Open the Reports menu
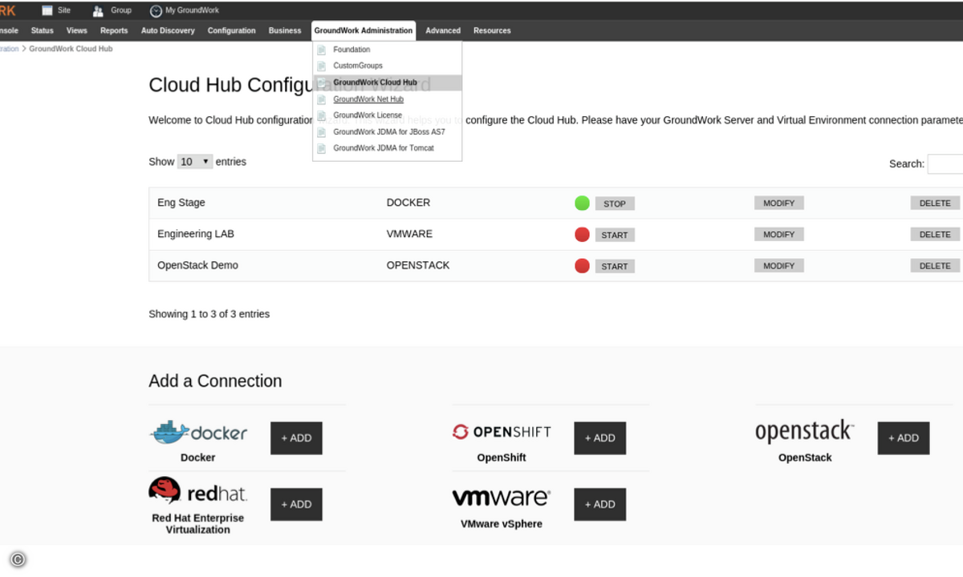The width and height of the screenshot is (963, 577). click(114, 30)
